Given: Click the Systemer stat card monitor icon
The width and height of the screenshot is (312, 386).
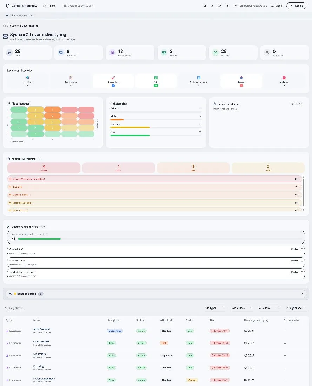Looking at the screenshot, I should click(61, 52).
